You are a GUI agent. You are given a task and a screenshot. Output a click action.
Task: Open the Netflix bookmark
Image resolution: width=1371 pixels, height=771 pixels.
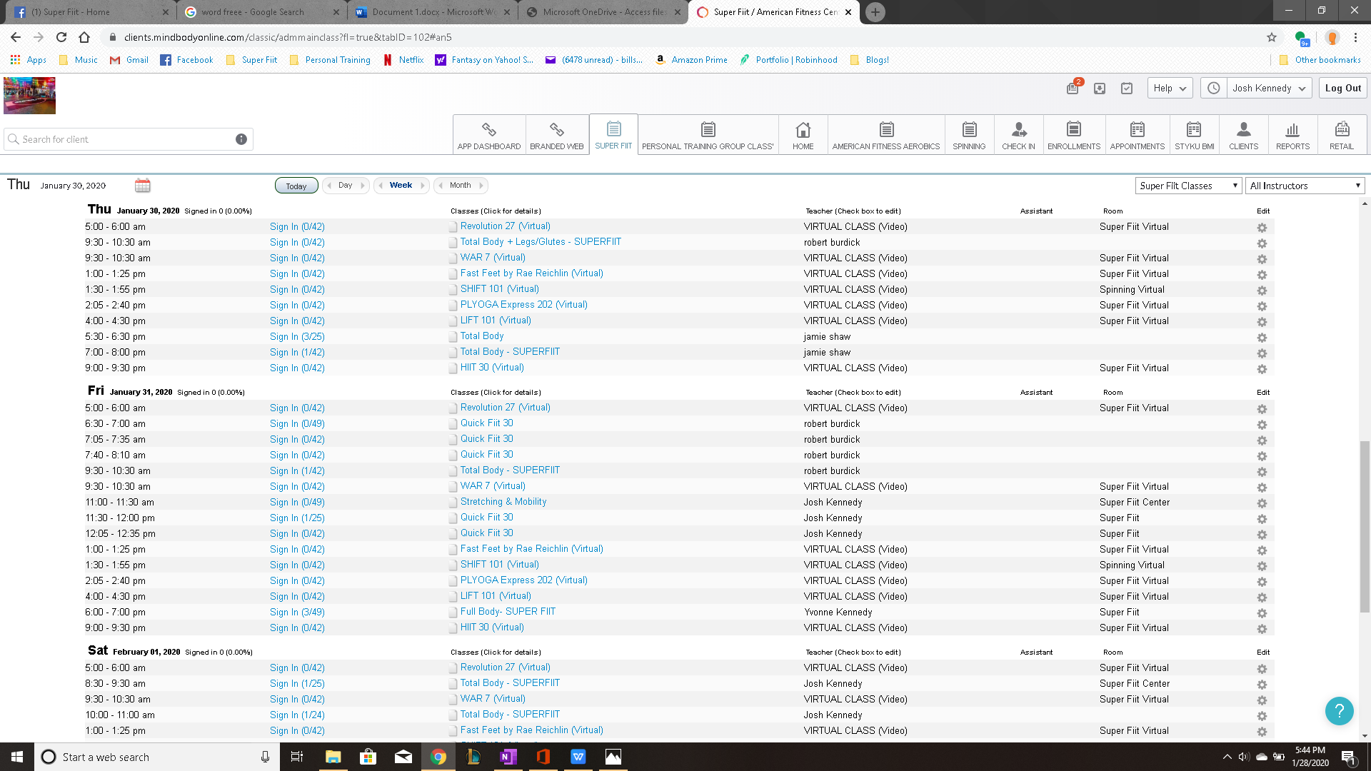[x=403, y=60]
